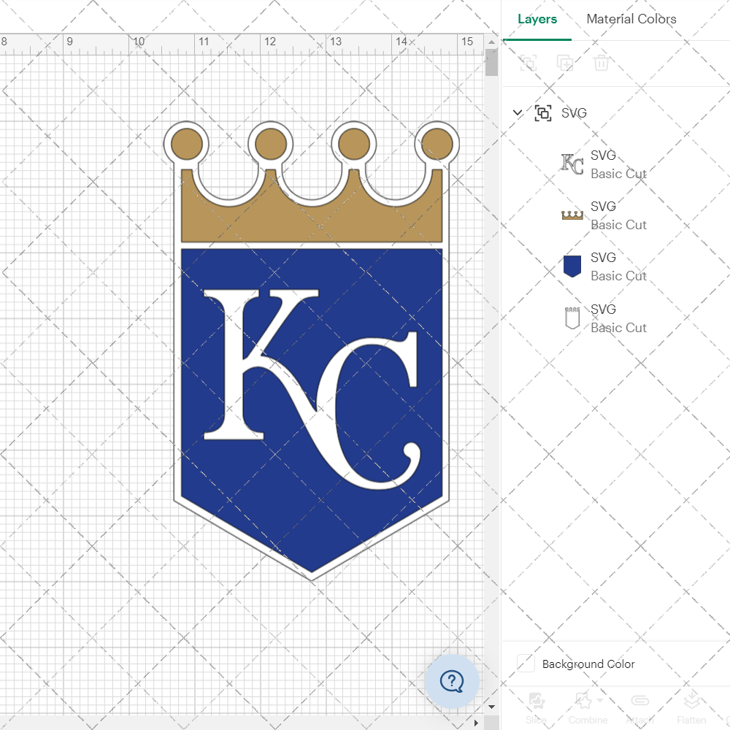
Task: Click Basic Cut text of the KC layer
Action: click(x=618, y=174)
